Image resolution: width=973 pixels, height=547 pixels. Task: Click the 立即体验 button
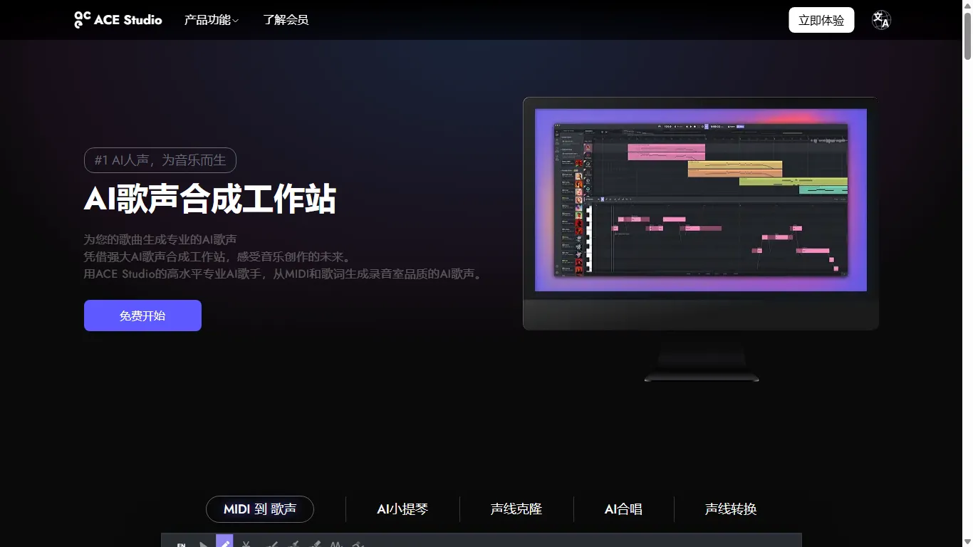[821, 19]
